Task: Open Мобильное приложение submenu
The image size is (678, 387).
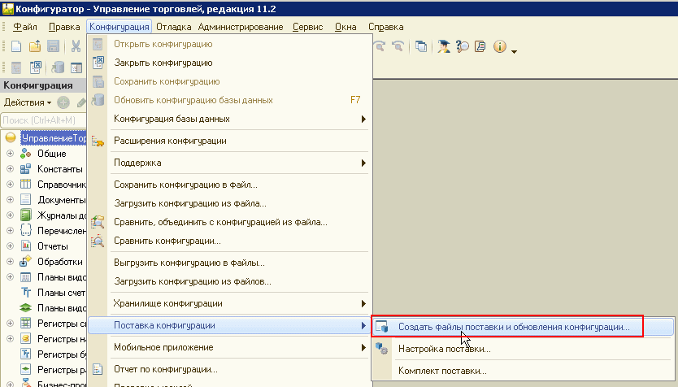Action: pos(229,347)
